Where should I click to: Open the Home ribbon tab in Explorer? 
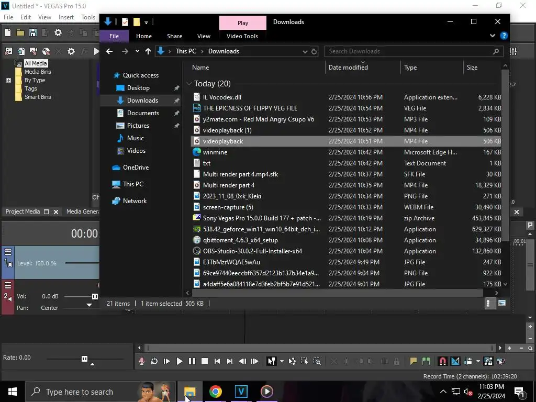click(143, 36)
